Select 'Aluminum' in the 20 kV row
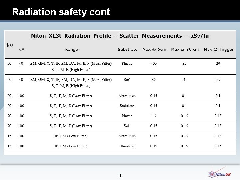 pos(127,96)
